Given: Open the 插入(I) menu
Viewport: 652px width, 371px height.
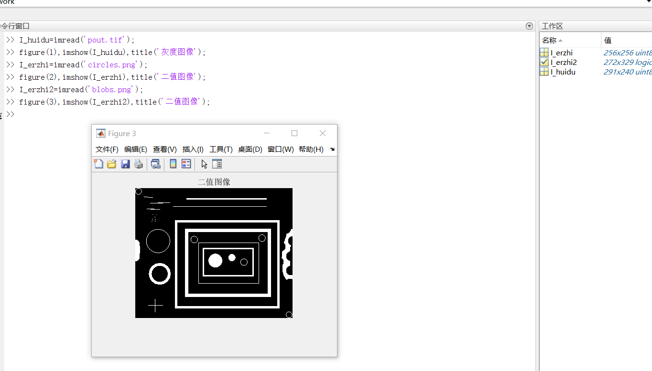Looking at the screenshot, I should (x=193, y=149).
